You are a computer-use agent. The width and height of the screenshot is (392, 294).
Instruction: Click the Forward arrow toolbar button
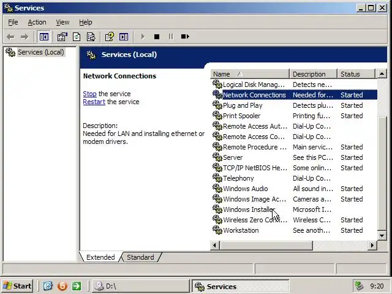coord(24,37)
